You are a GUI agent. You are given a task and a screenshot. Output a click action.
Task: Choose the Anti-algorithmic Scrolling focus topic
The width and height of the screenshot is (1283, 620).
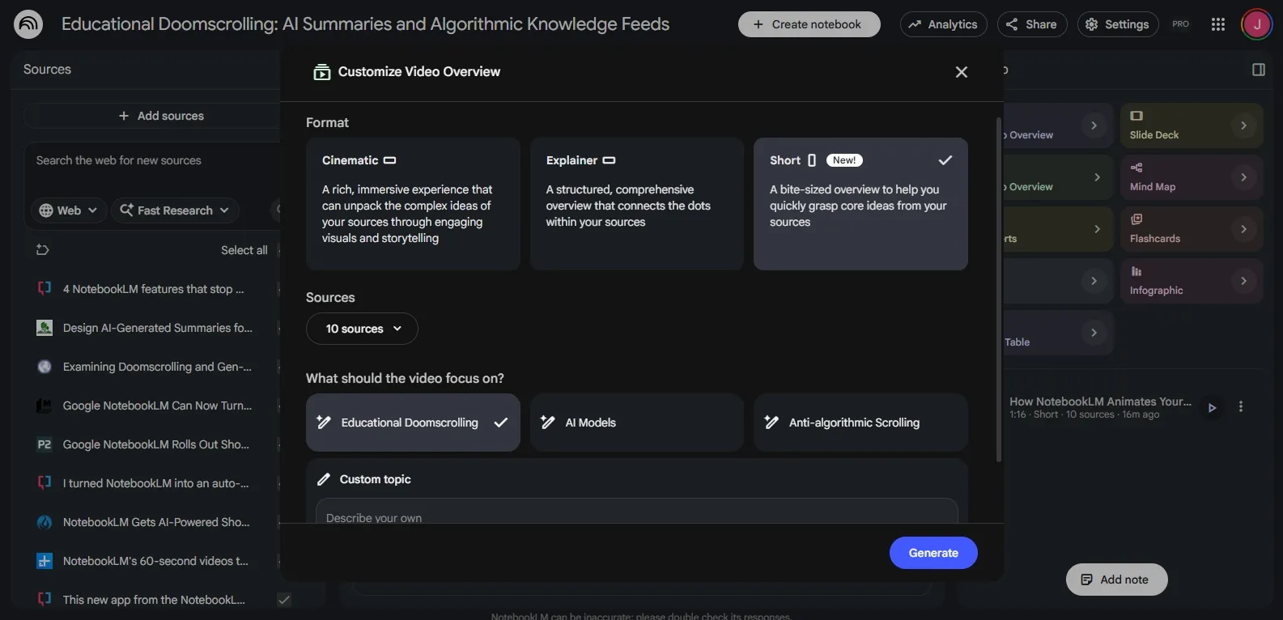coord(860,423)
